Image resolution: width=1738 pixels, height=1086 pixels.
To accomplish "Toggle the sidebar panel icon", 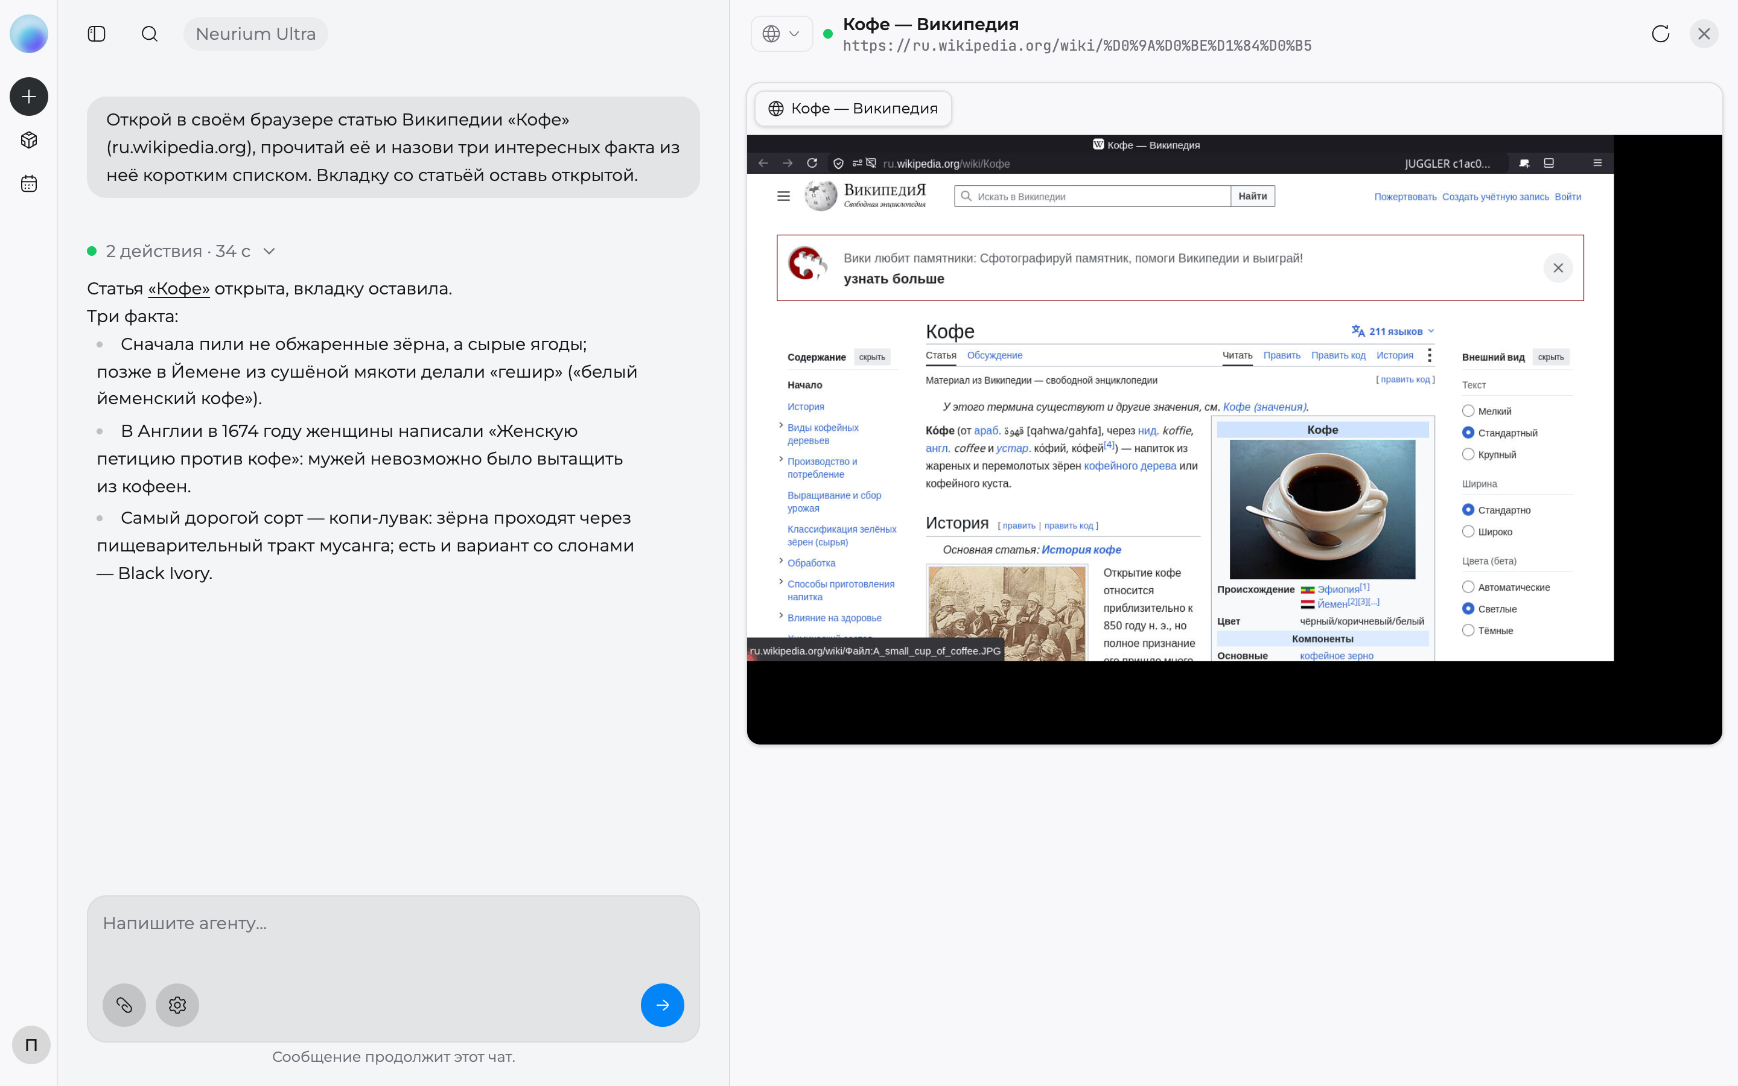I will (96, 34).
